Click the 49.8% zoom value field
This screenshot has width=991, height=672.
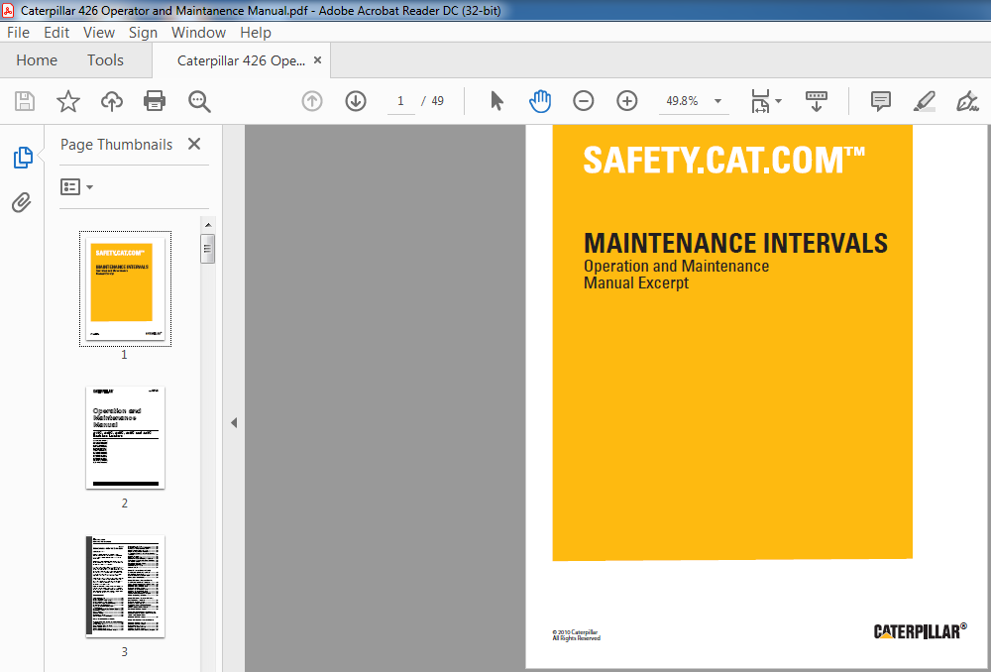tap(682, 101)
